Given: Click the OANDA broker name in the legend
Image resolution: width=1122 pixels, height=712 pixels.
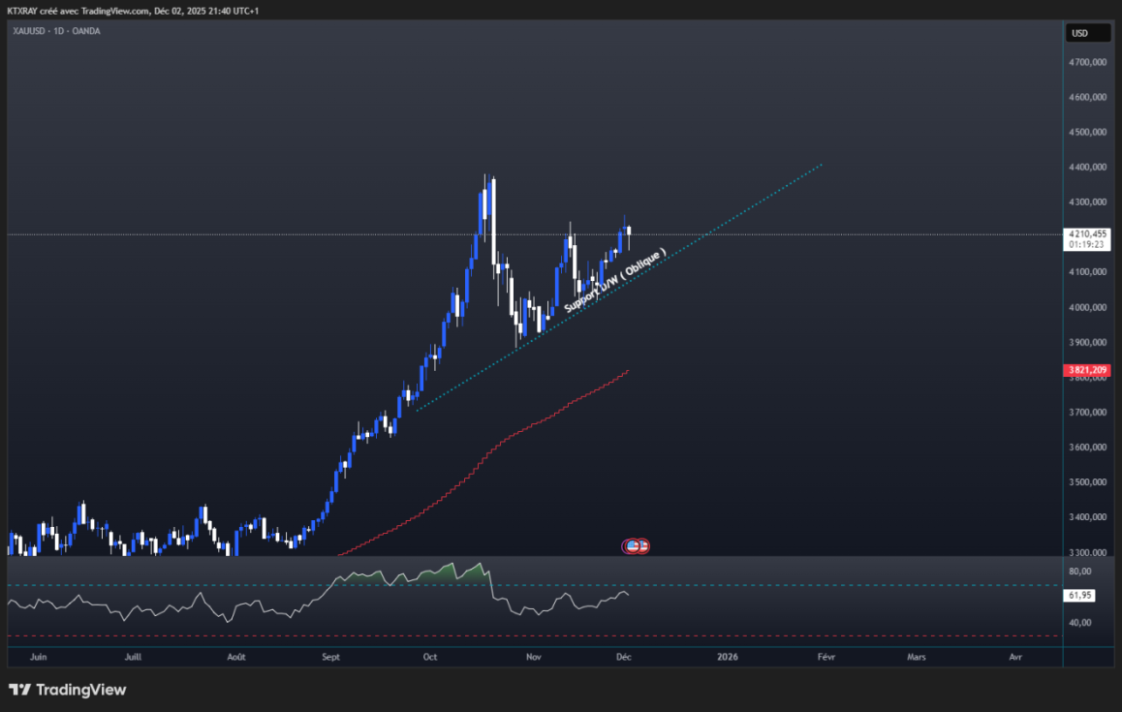Looking at the screenshot, I should pyautogui.click(x=84, y=30).
